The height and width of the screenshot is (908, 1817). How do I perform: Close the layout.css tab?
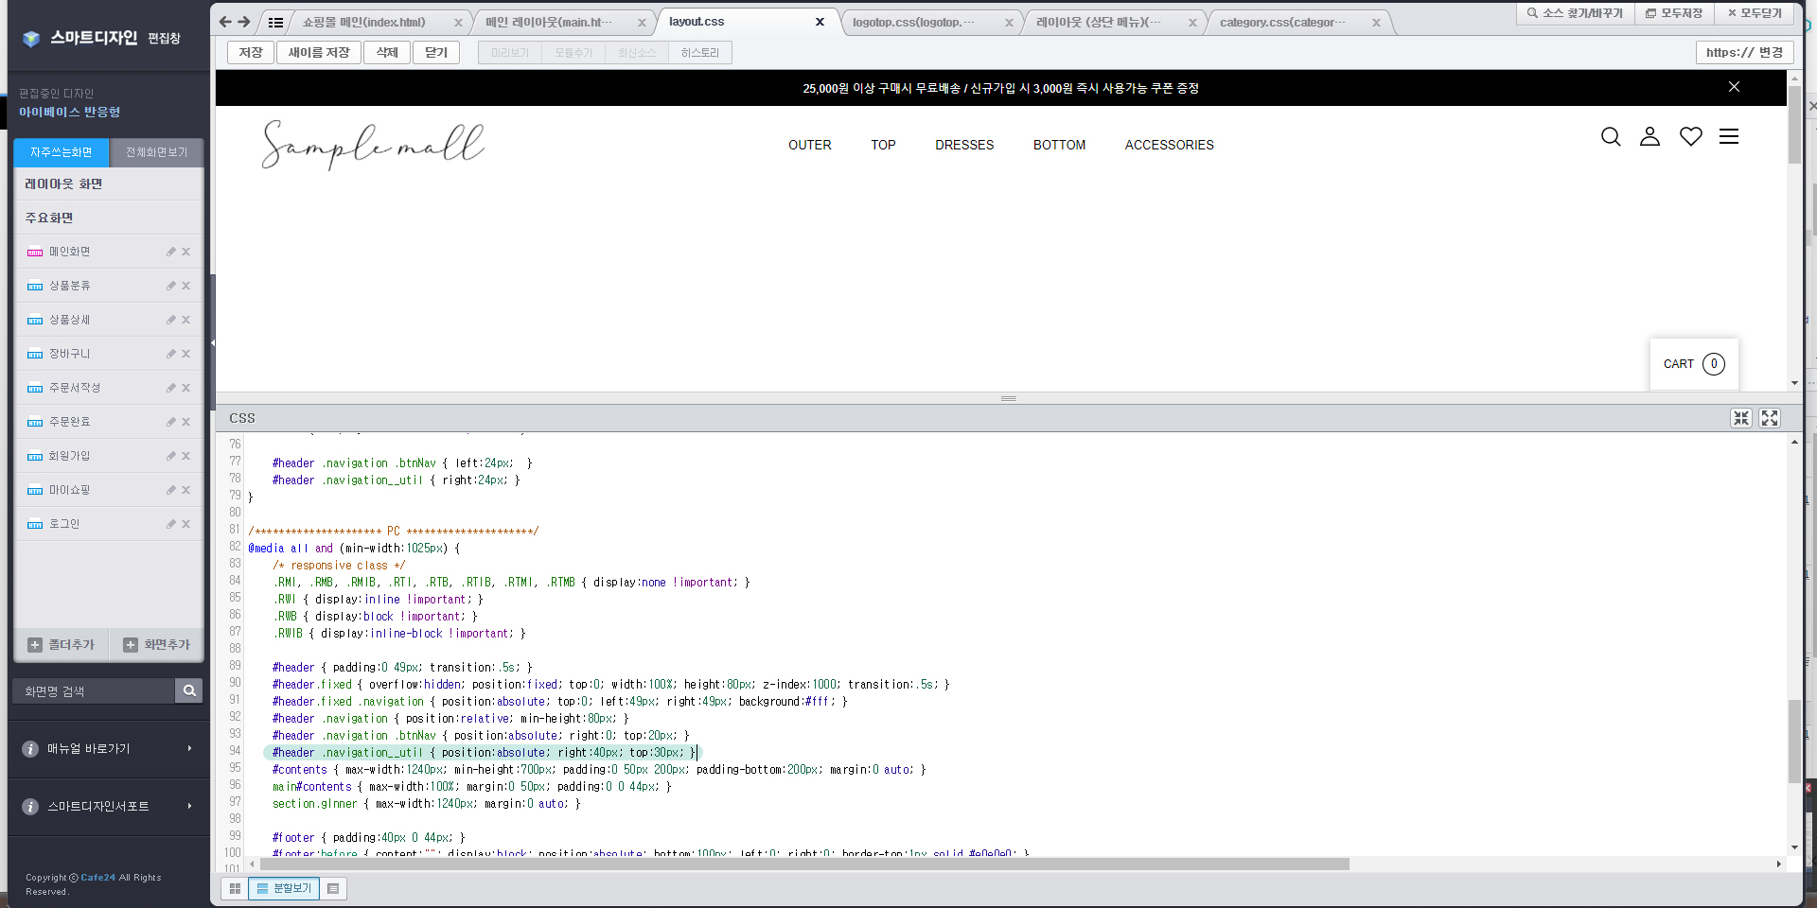820,22
